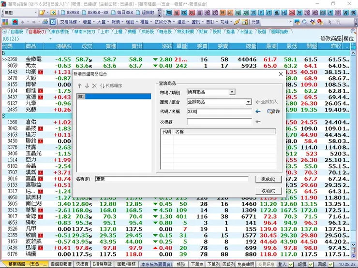The width and height of the screenshot is (358, 268).
Task: Click the magnifier icon at the tab row's right end
Action: (353, 32)
